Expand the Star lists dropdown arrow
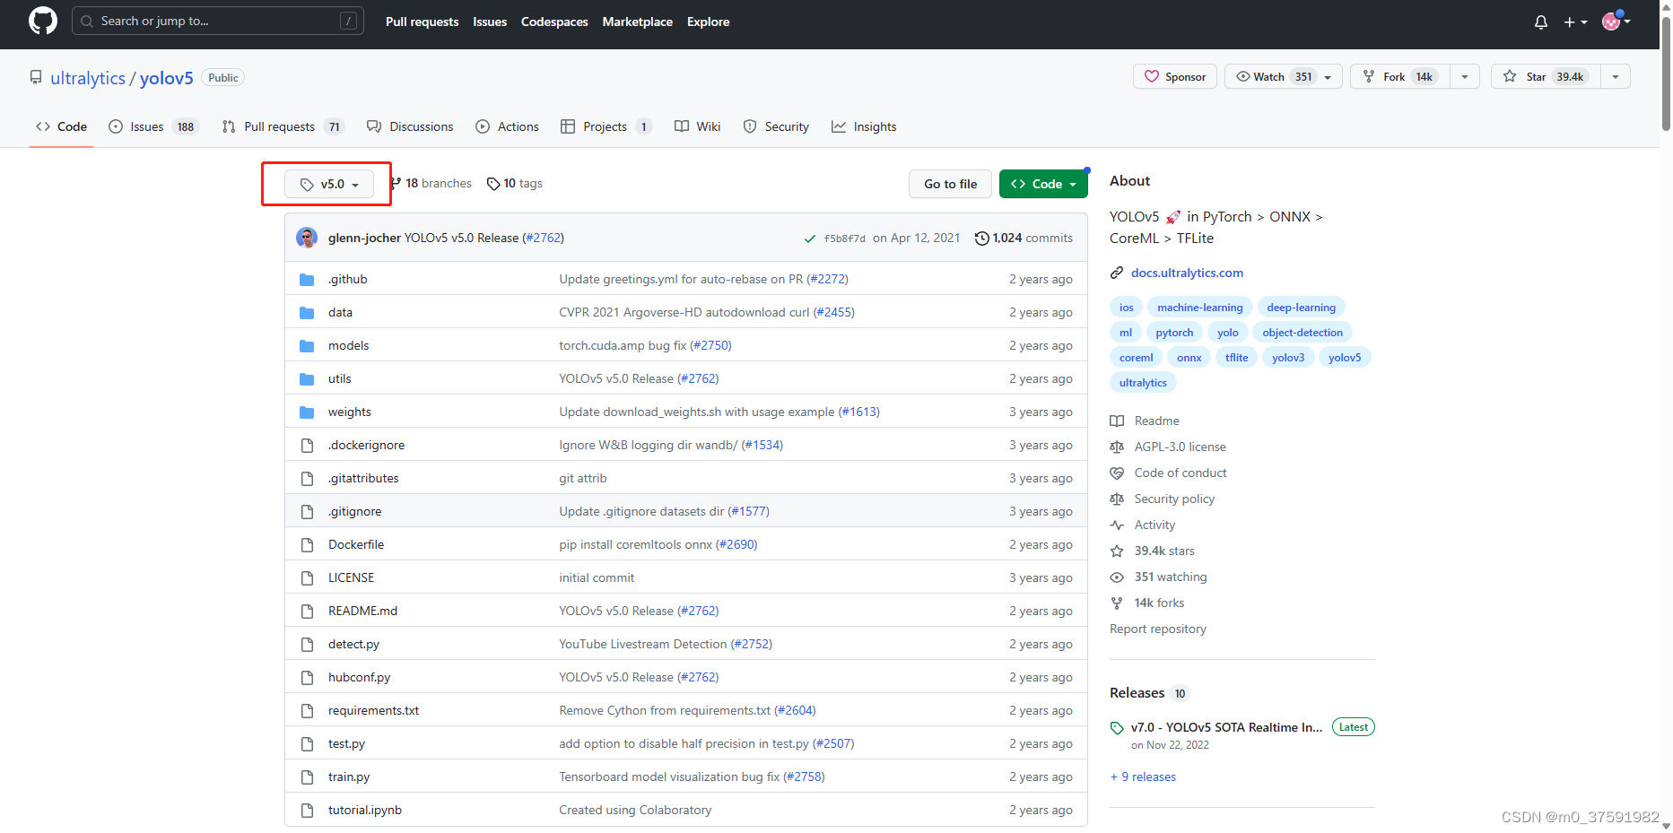 (x=1616, y=76)
